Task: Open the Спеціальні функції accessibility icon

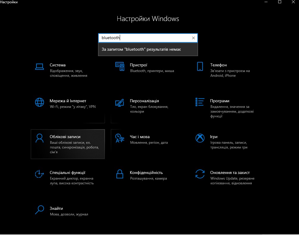Action: [x=40, y=174]
